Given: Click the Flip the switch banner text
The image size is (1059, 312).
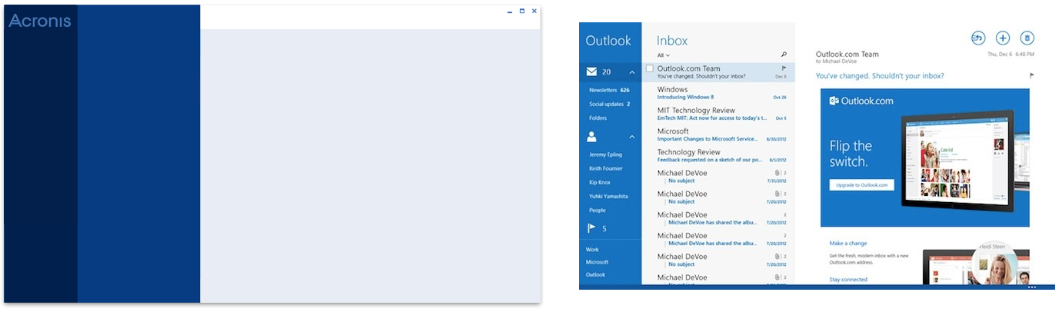Looking at the screenshot, I should point(851,154).
